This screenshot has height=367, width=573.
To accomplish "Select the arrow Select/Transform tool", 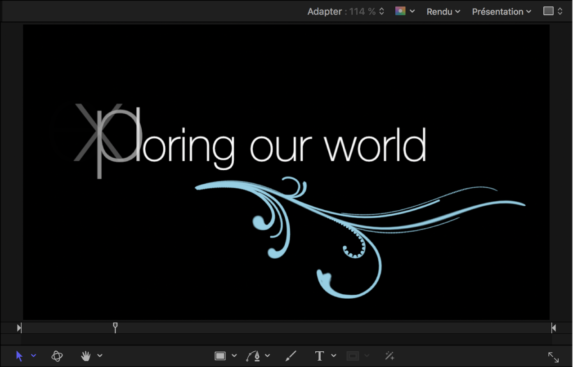I will 19,356.
